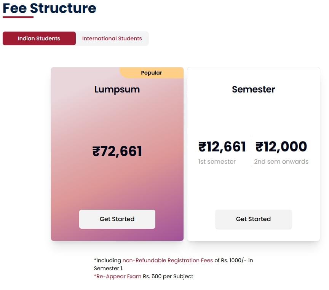
Task: Click the ₹12,661 first semester price
Action: [222, 147]
